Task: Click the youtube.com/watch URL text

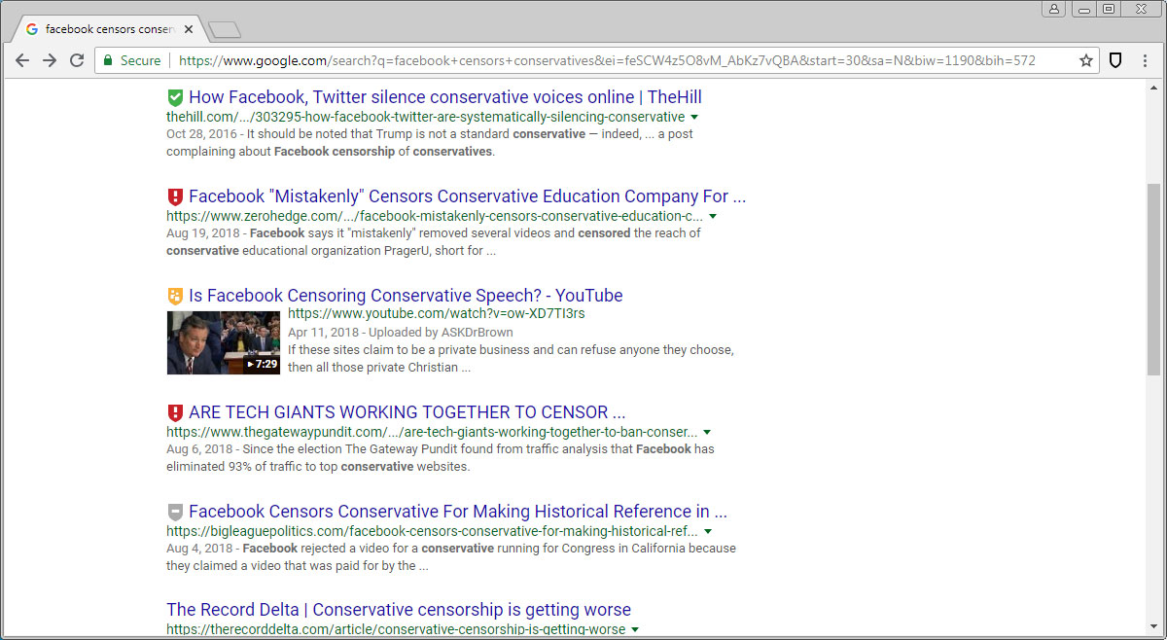Action: click(x=437, y=314)
